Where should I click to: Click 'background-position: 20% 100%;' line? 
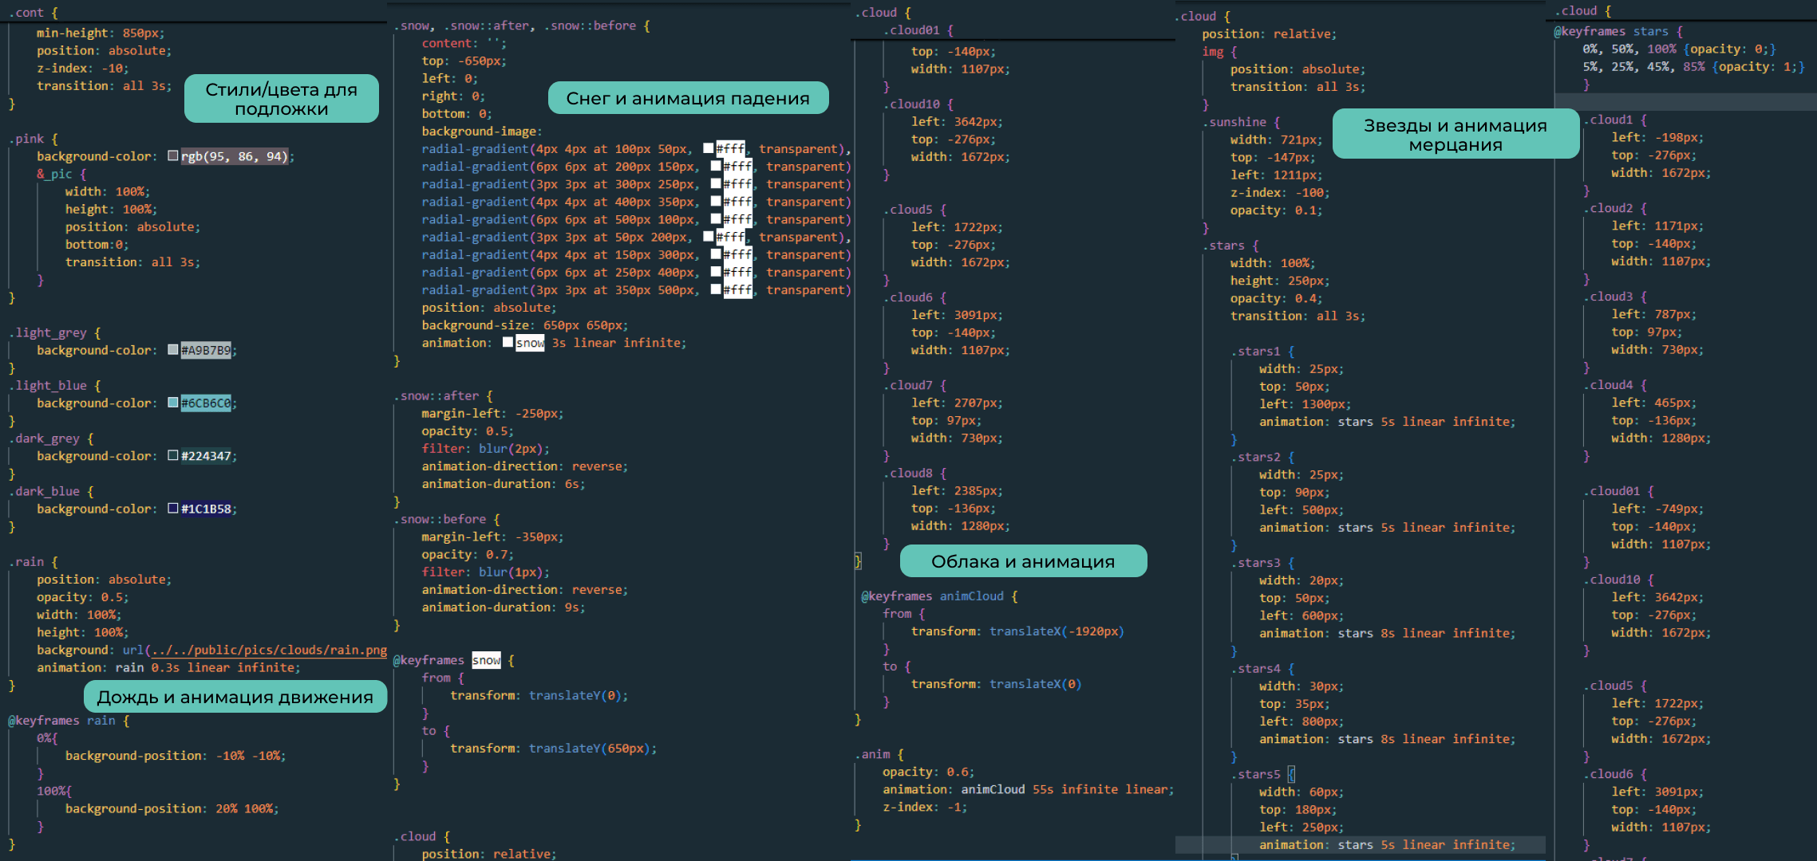click(172, 808)
